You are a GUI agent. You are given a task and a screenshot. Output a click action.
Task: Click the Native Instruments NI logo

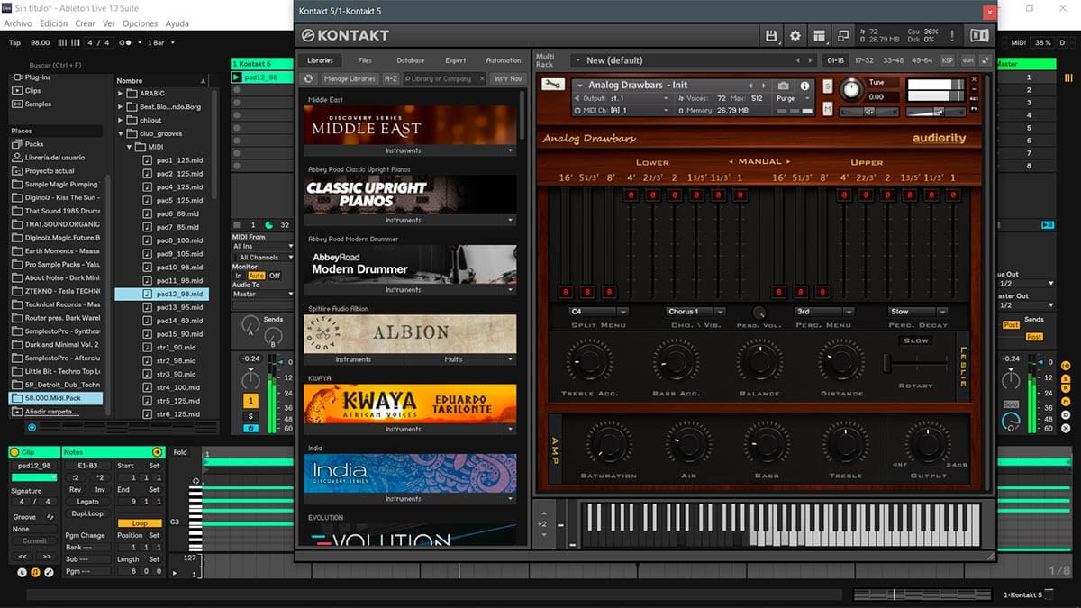click(x=978, y=36)
